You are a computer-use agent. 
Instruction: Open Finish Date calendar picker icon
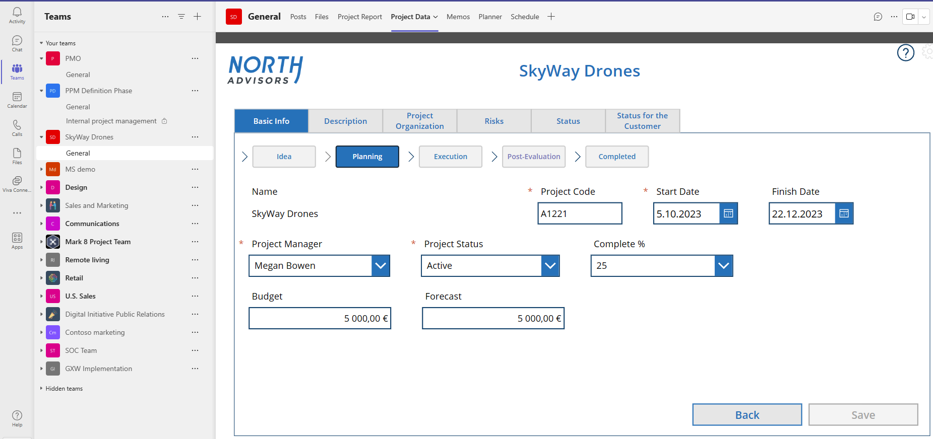(844, 213)
